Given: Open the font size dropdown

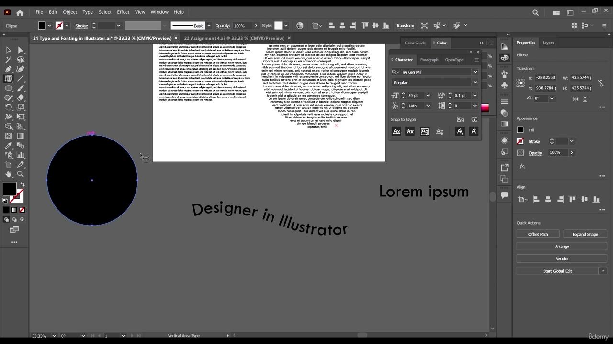Looking at the screenshot, I should (428, 96).
